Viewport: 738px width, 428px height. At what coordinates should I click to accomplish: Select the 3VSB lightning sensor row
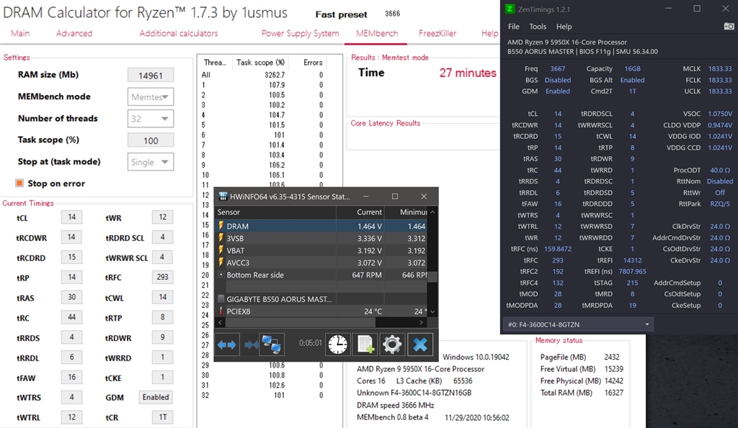click(322, 238)
